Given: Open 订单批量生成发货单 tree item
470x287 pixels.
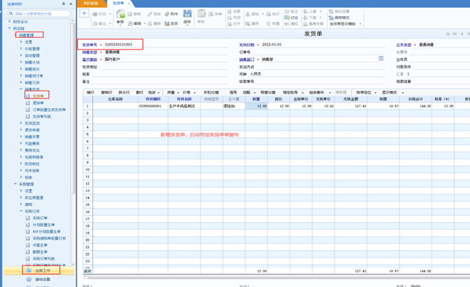Looking at the screenshot, I should (x=49, y=110).
